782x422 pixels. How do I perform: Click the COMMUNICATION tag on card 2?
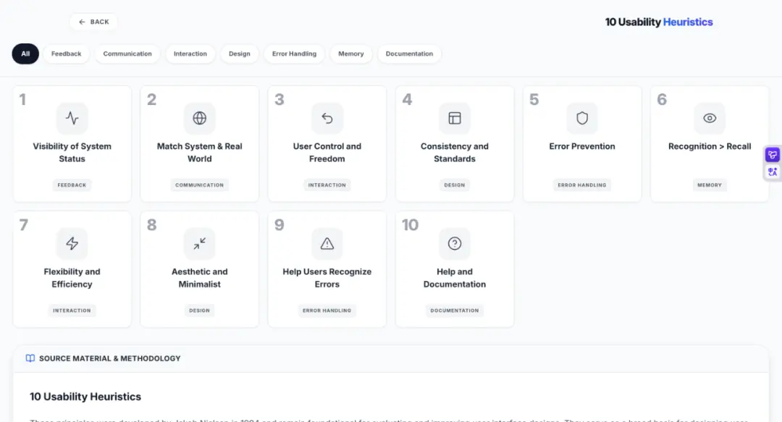point(200,185)
